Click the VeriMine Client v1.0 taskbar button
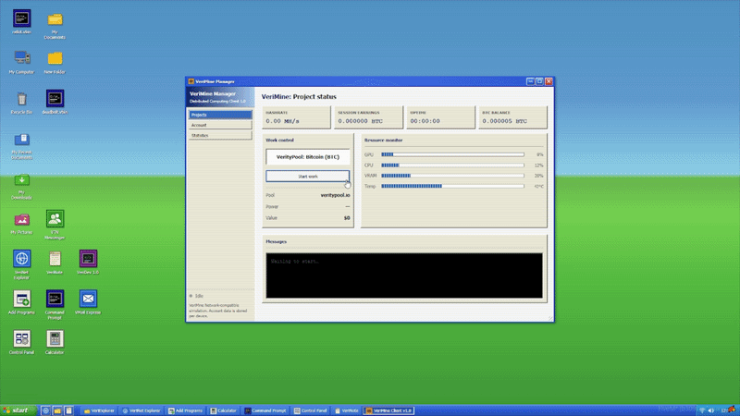The height and width of the screenshot is (416, 740). pos(389,410)
